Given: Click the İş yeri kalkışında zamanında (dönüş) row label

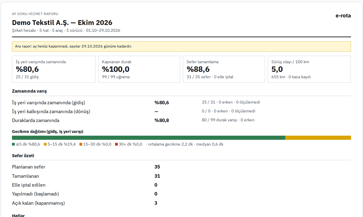Looking at the screenshot, I should [x=51, y=112].
